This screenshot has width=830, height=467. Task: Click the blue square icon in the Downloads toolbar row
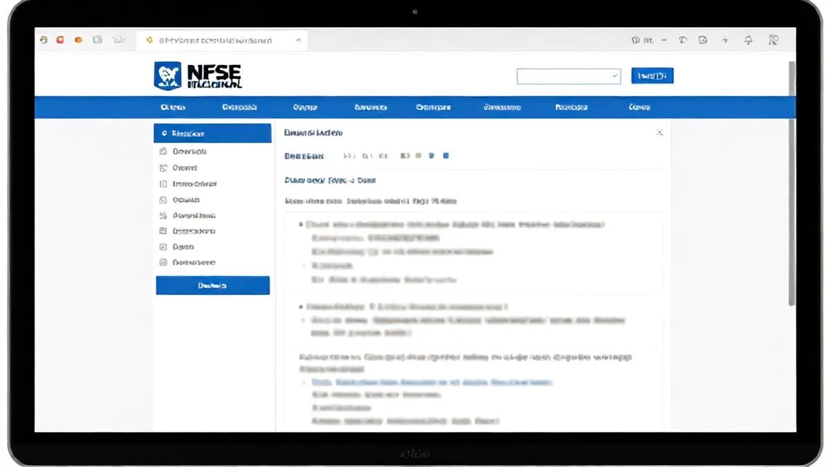(445, 156)
